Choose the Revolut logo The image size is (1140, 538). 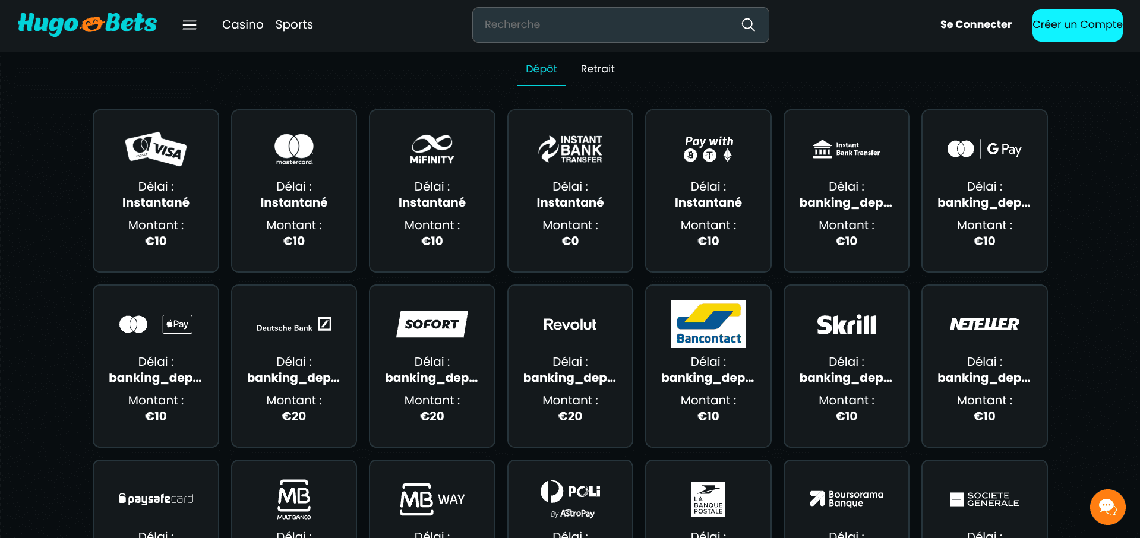570,324
